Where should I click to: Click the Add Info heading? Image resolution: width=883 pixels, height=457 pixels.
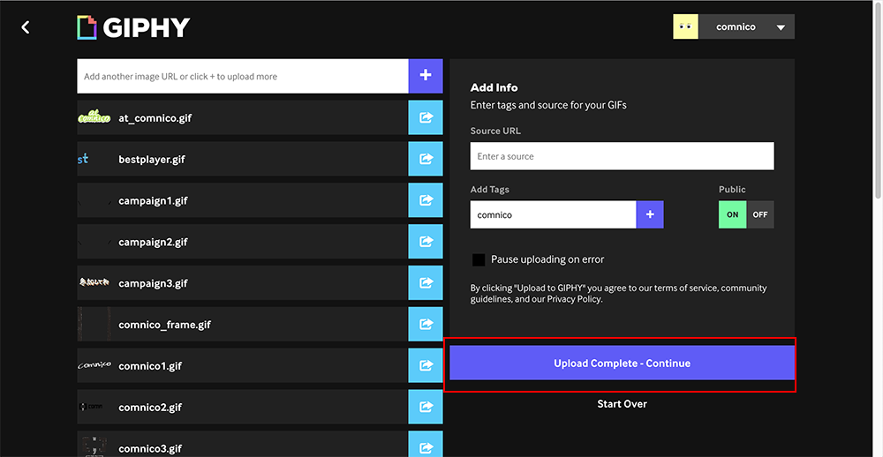[494, 87]
